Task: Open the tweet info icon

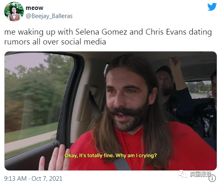Action: pos(212,179)
